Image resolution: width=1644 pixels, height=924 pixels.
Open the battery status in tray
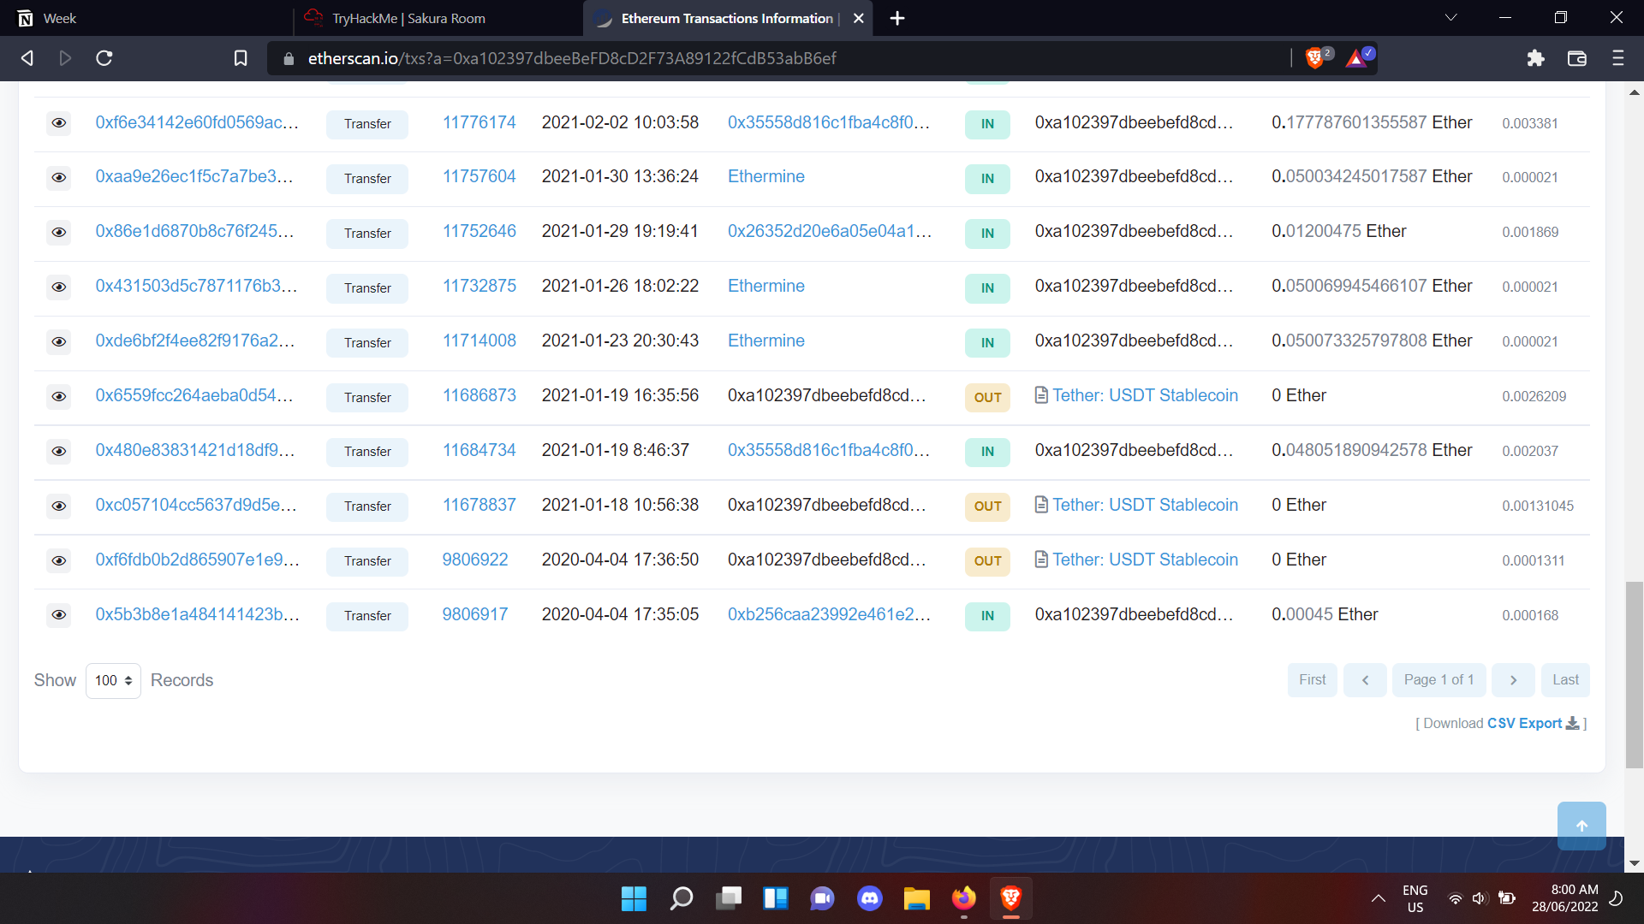coord(1507,898)
